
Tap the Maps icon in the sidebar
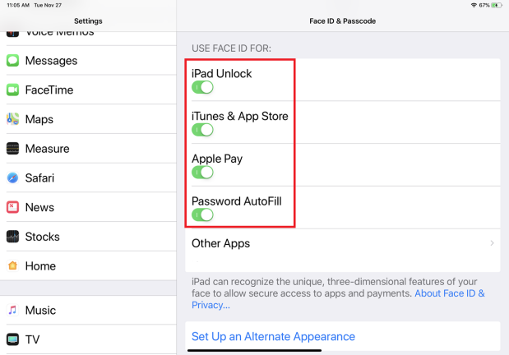click(x=12, y=119)
